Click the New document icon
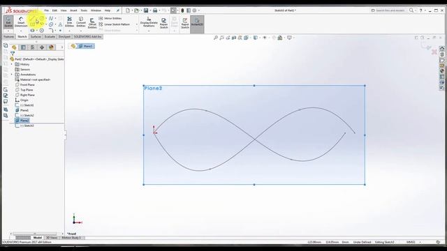 (x=128, y=10)
